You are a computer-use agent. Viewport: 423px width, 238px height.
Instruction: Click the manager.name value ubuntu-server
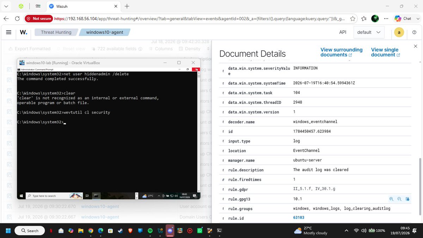pos(308,160)
